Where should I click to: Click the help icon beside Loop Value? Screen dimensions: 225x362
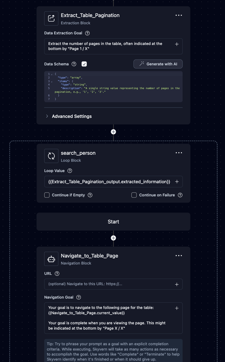70,171
